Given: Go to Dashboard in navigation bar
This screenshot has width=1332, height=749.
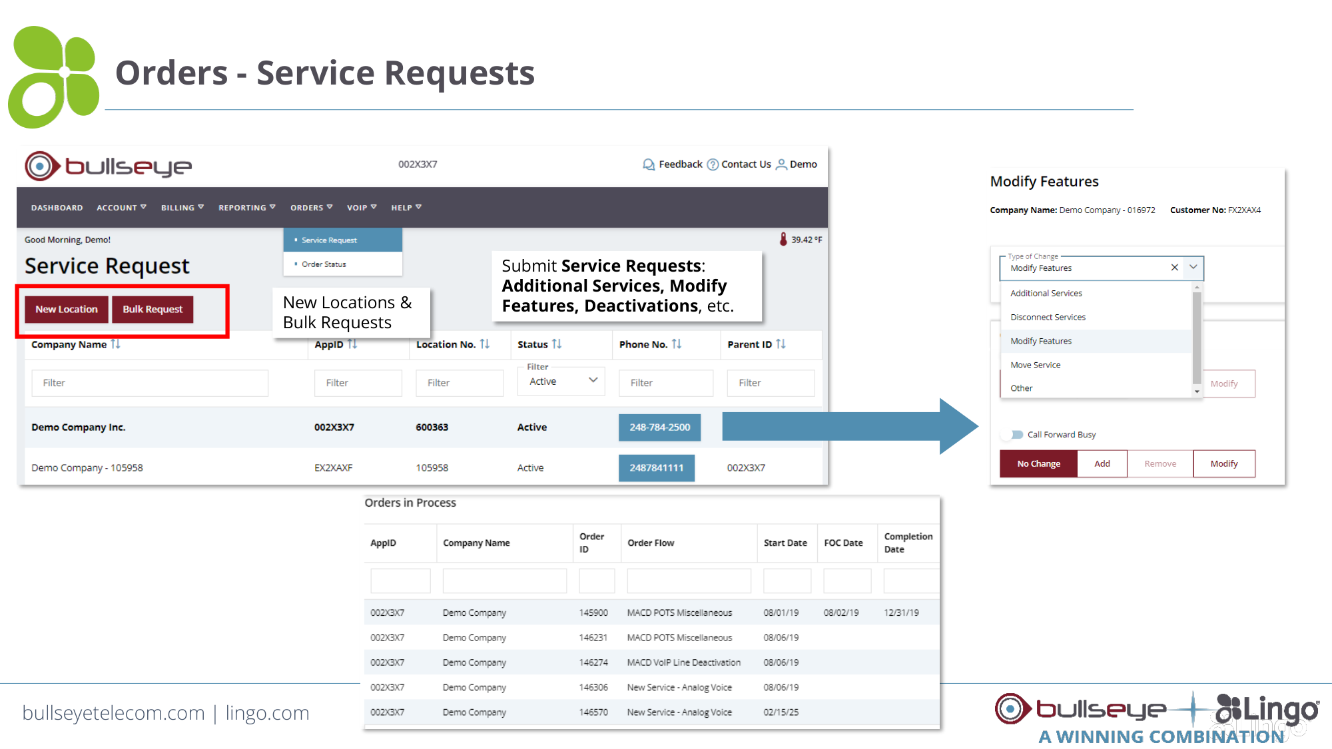Looking at the screenshot, I should [x=57, y=208].
